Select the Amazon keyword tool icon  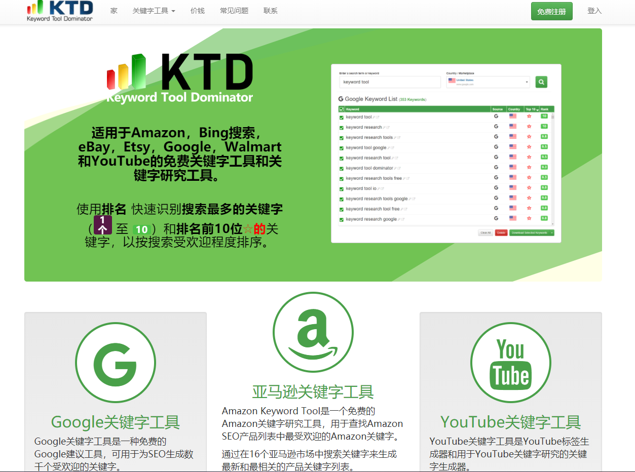point(313,332)
